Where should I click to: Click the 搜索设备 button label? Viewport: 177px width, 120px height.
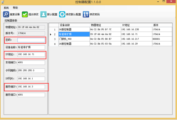click(x=15, y=14)
